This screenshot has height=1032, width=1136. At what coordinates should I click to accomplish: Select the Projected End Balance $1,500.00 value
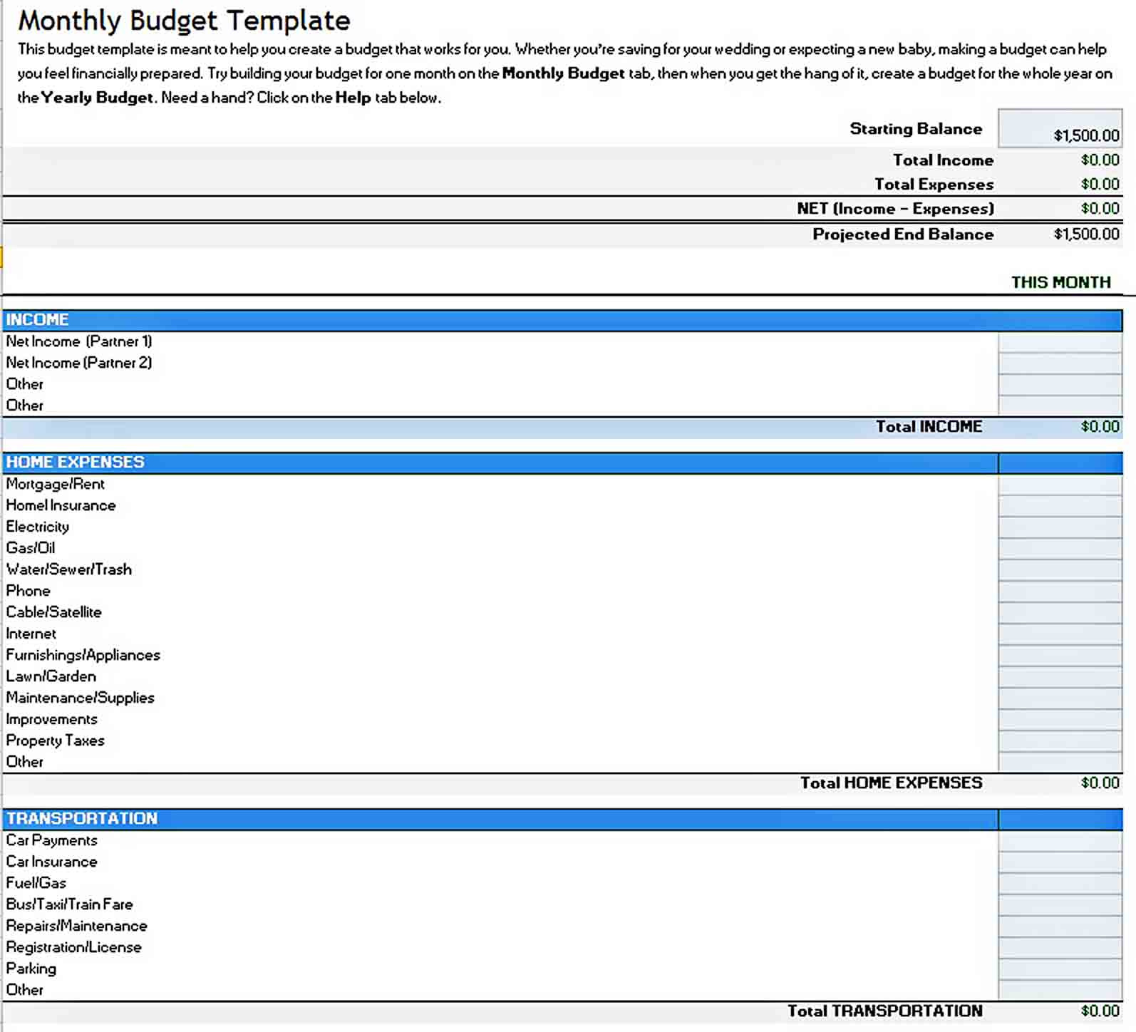pos(1086,234)
